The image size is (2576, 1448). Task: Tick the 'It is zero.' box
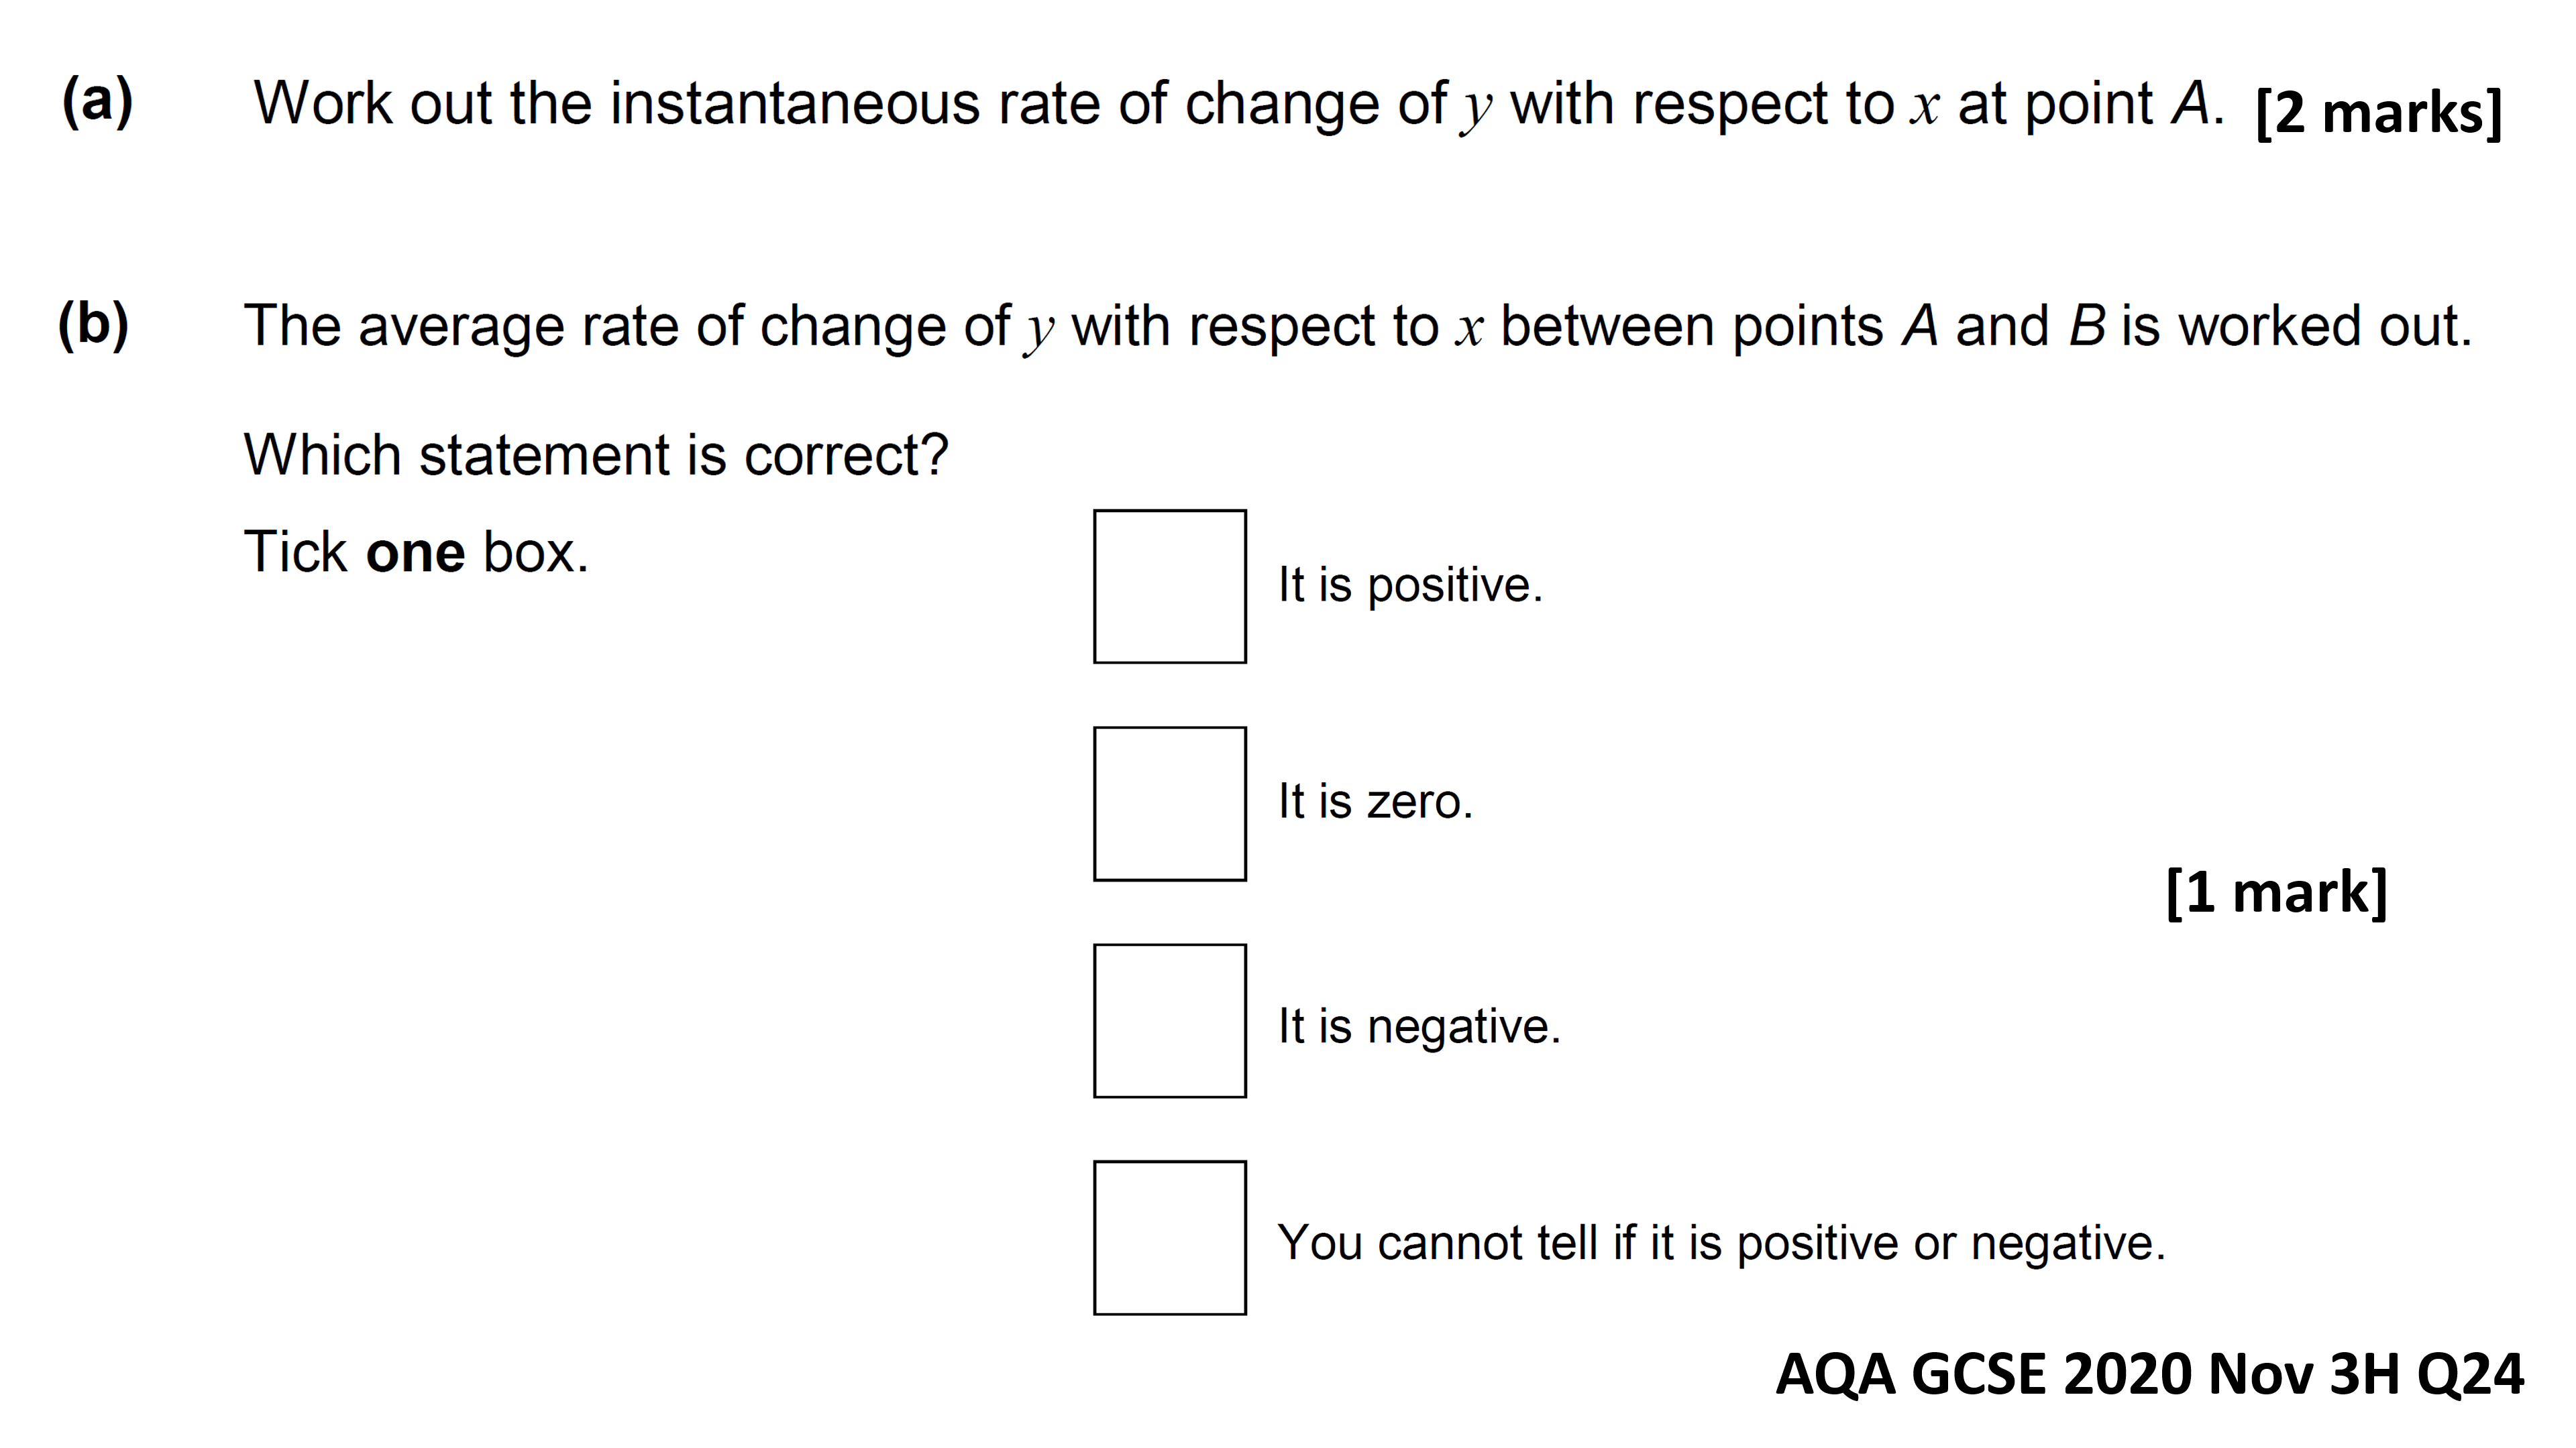(1170, 804)
